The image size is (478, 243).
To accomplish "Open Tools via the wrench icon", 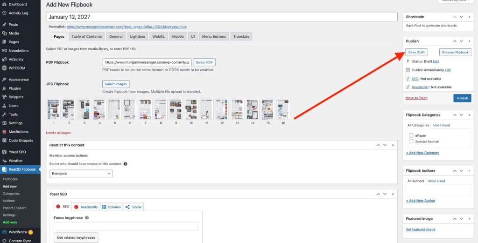I will click(4, 115).
